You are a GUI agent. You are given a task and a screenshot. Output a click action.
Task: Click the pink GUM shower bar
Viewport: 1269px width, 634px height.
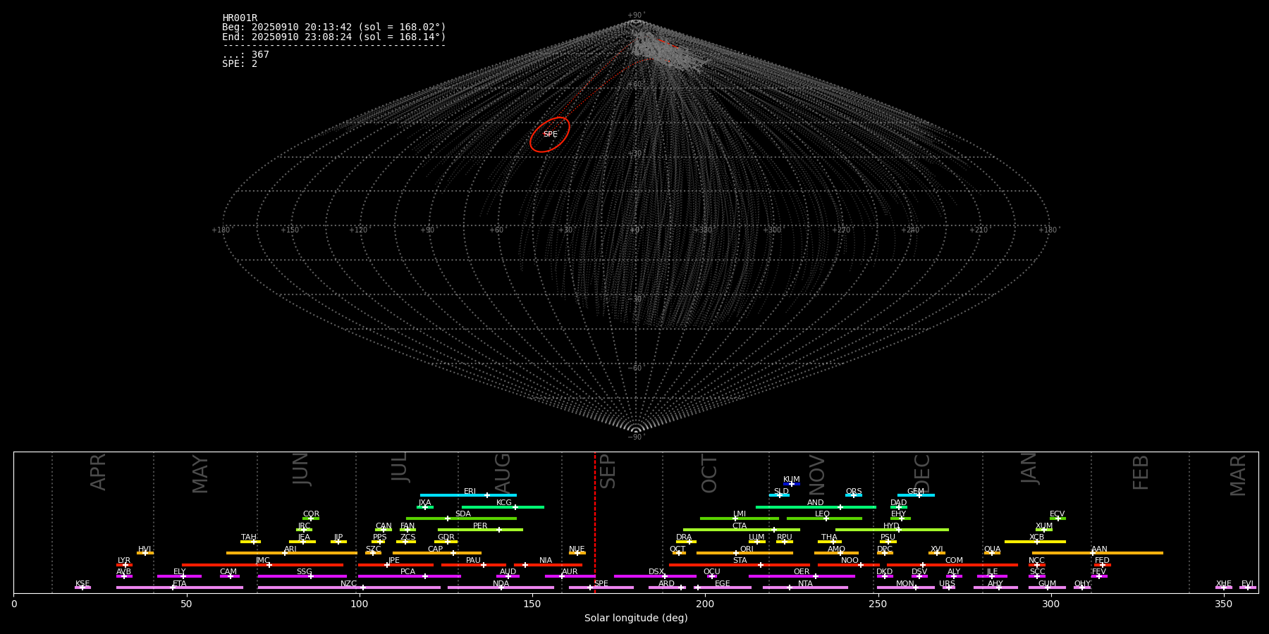point(1048,588)
